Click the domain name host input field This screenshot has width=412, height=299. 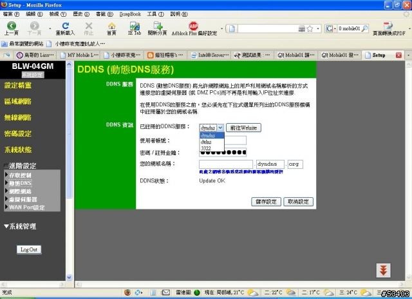pos(226,164)
